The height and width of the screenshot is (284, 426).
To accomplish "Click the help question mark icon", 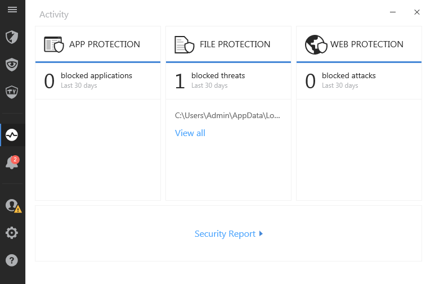I will [12, 260].
